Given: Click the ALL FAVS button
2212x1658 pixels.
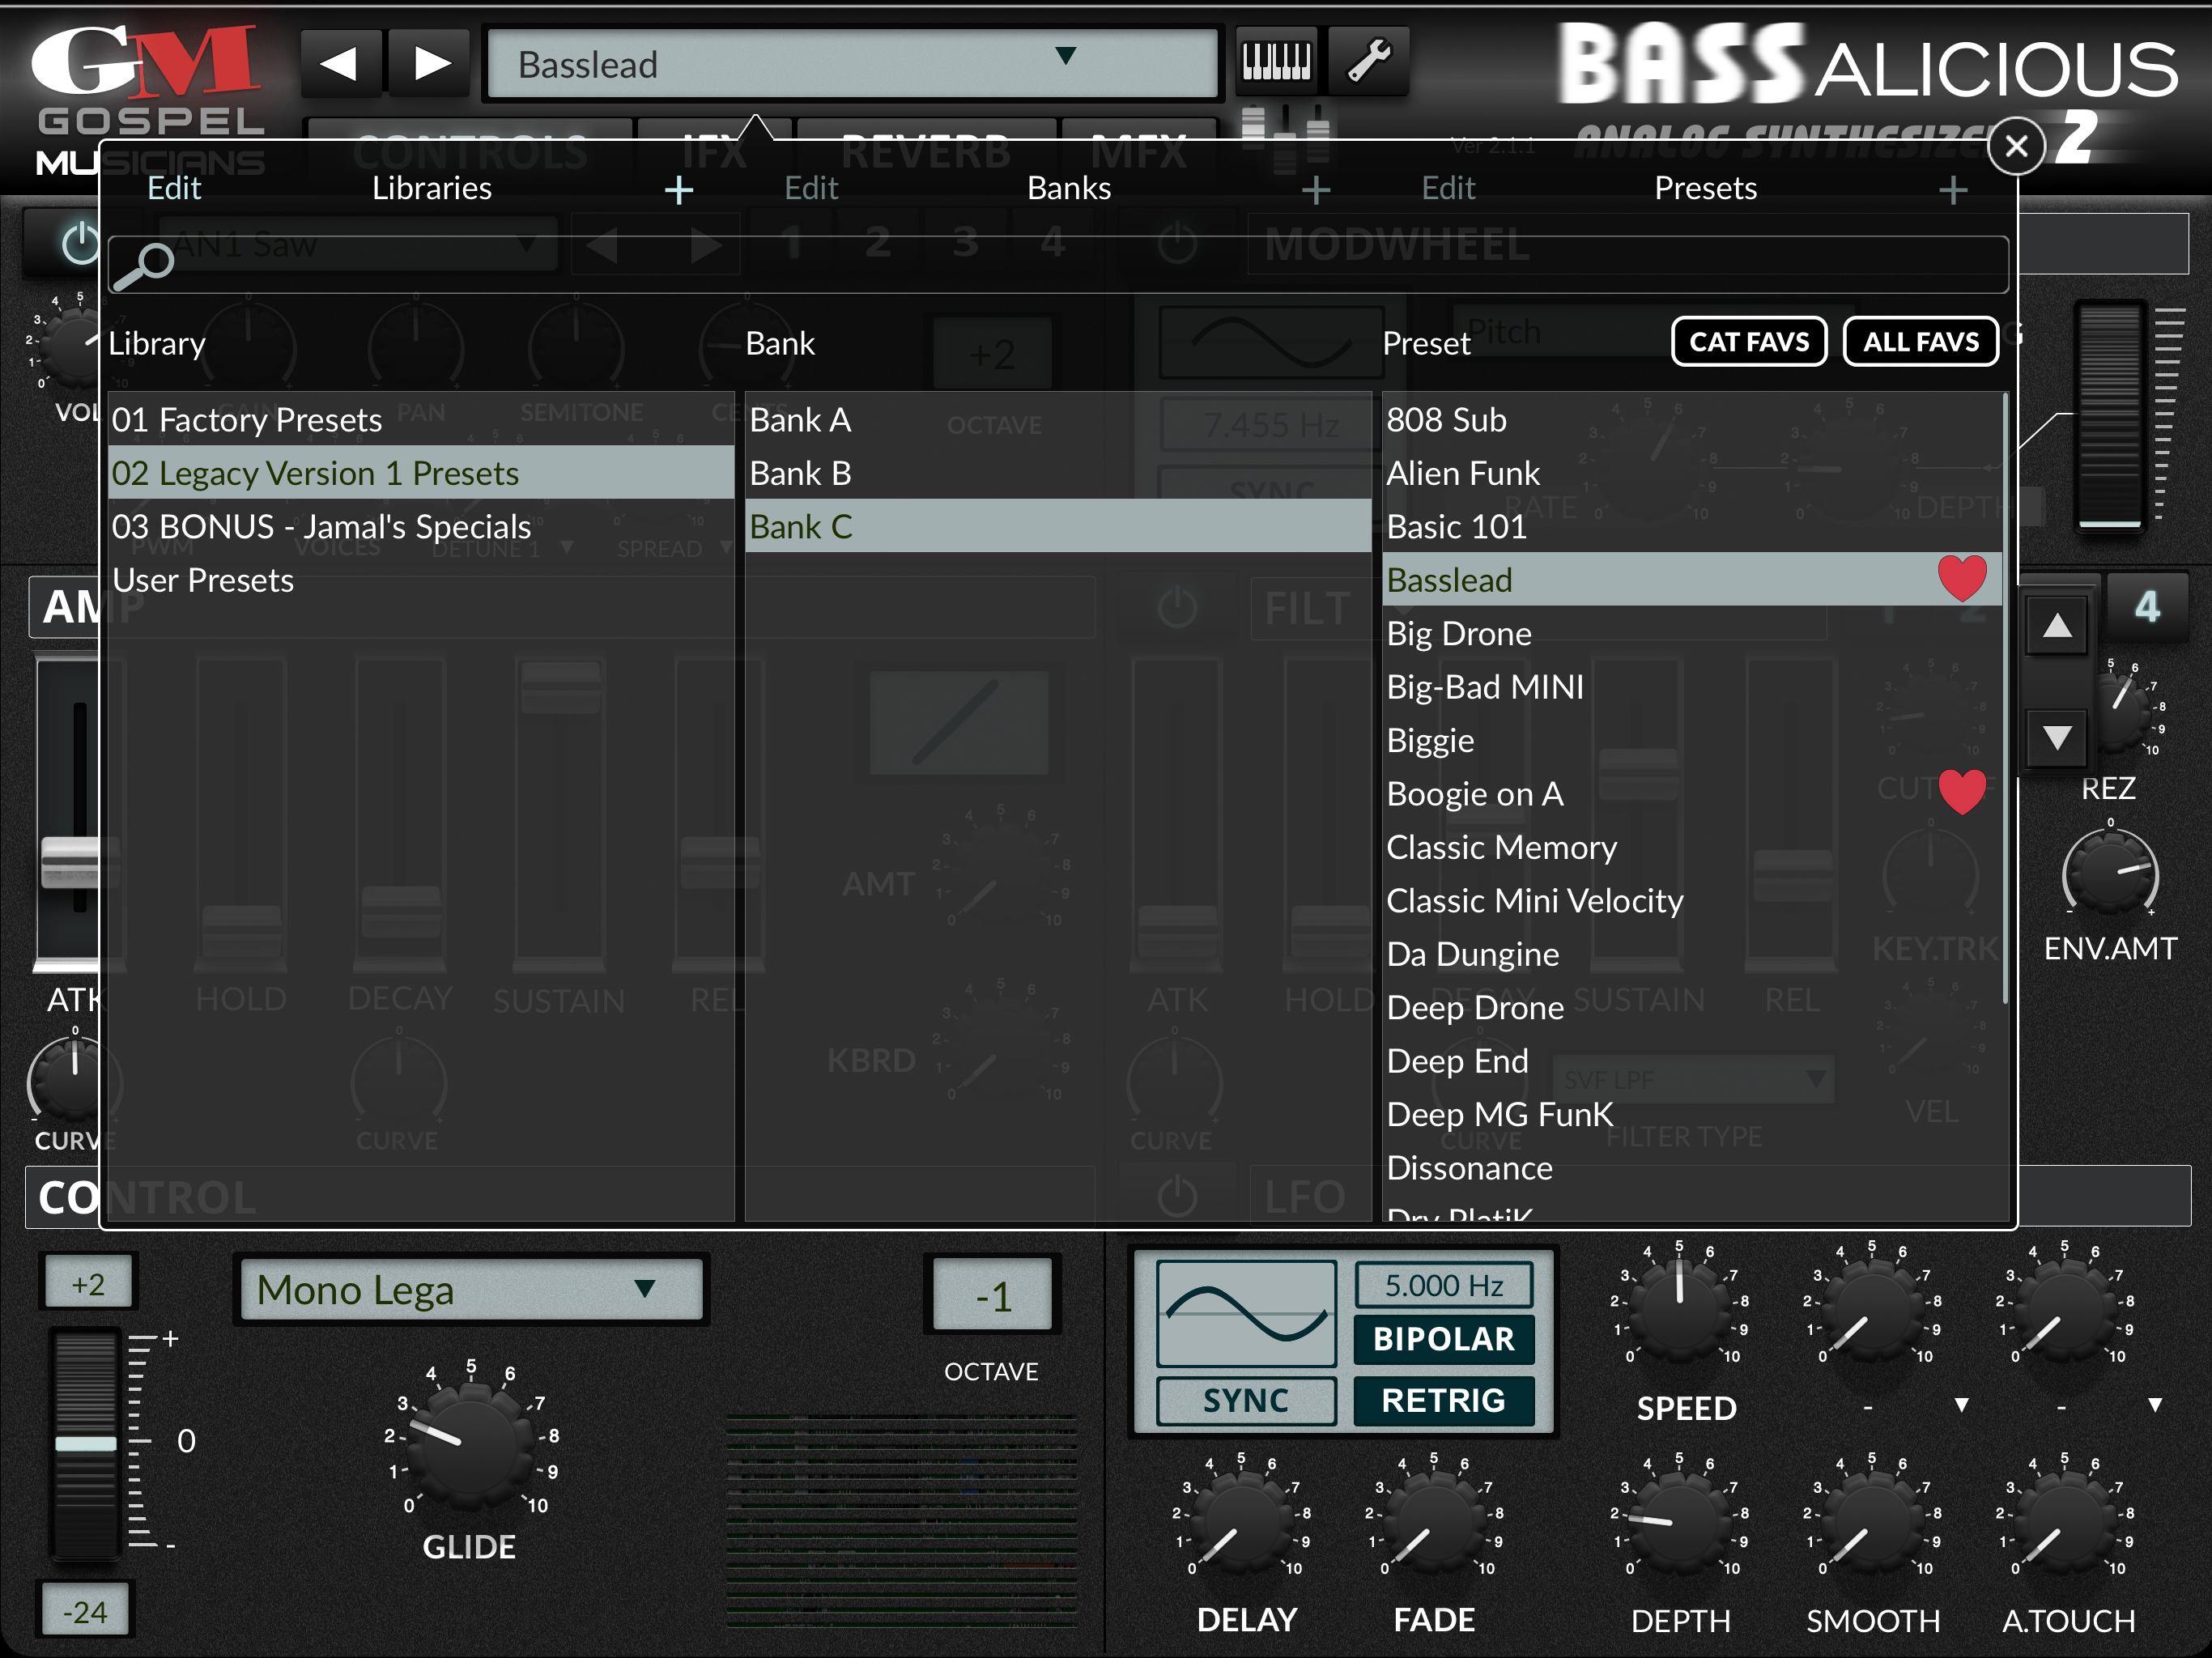Looking at the screenshot, I should tap(1920, 342).
